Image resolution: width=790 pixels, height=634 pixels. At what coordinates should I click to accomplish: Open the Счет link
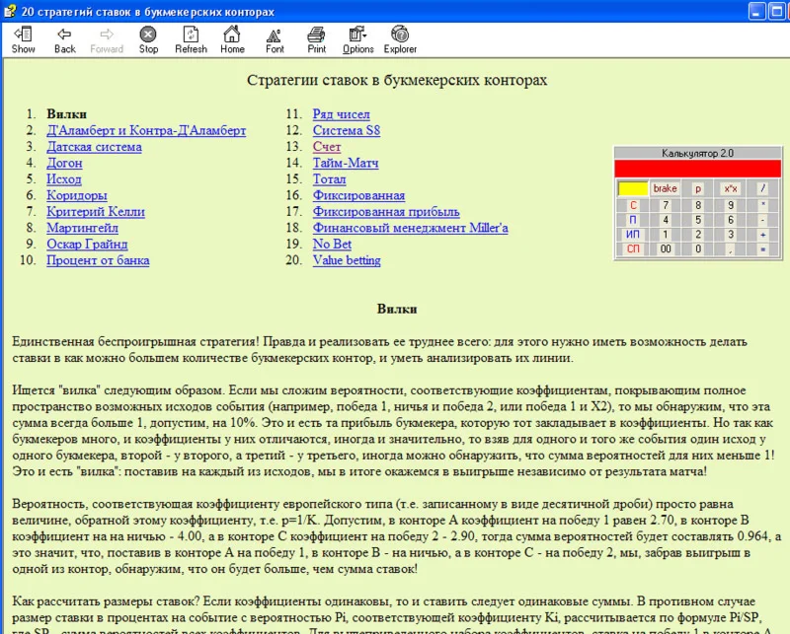(327, 147)
